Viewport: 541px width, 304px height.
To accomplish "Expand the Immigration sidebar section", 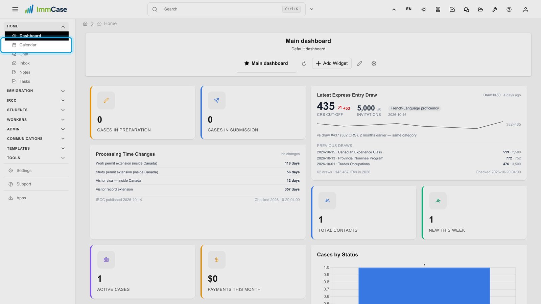I will [36, 91].
